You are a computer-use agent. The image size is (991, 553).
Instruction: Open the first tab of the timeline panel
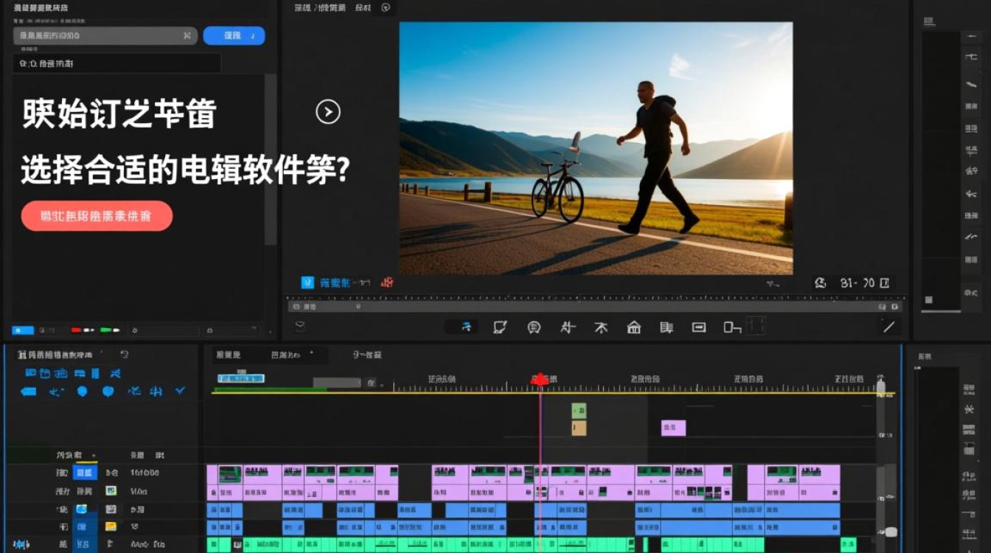click(229, 355)
